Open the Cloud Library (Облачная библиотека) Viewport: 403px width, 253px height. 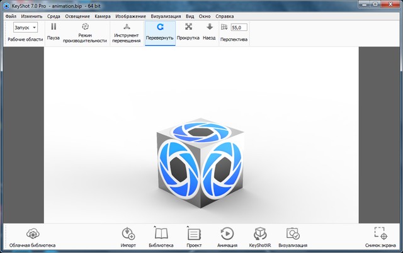[32, 233]
